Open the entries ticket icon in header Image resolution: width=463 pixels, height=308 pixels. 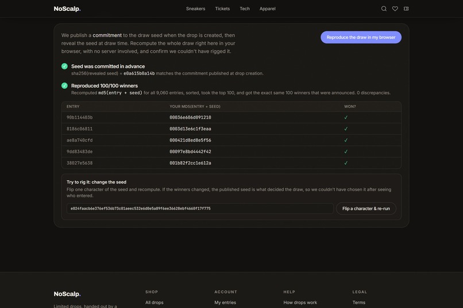pyautogui.click(x=406, y=9)
